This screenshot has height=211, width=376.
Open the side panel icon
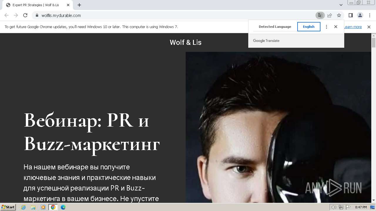[x=350, y=15]
